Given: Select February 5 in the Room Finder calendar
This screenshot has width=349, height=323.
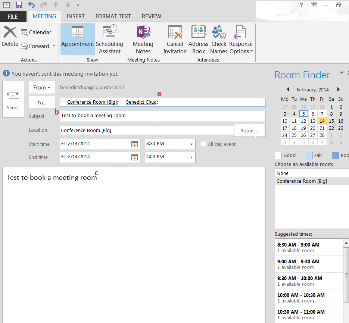Looking at the screenshot, I should 303,114.
